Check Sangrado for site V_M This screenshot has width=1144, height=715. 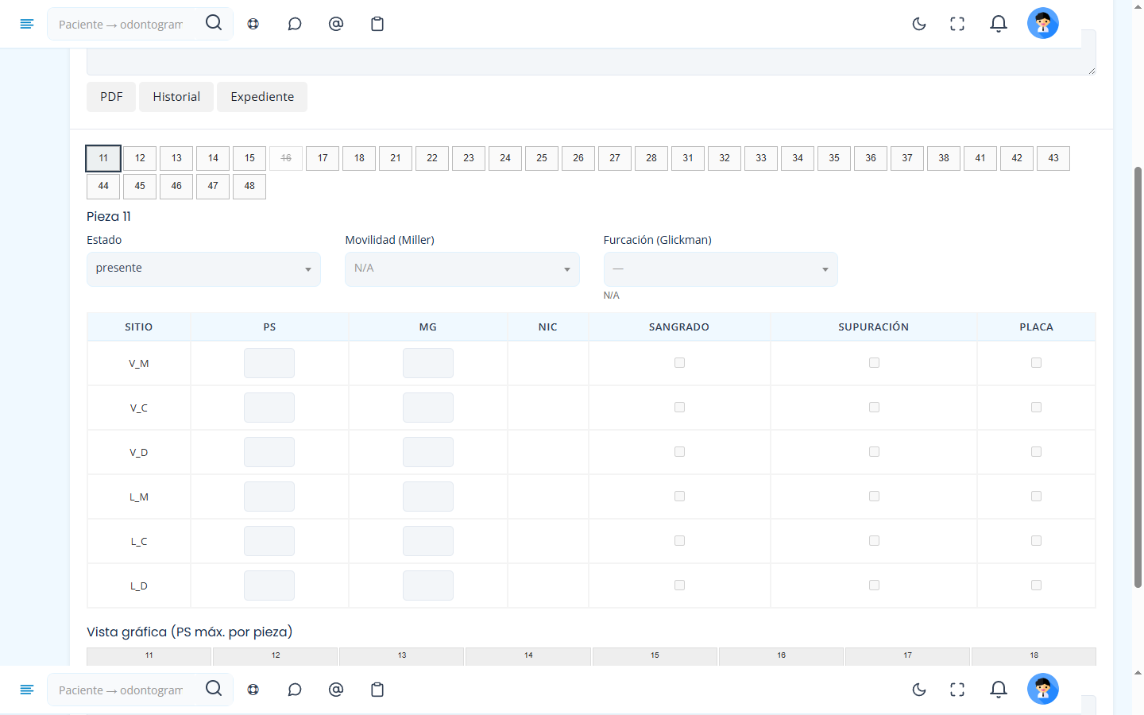coord(679,363)
